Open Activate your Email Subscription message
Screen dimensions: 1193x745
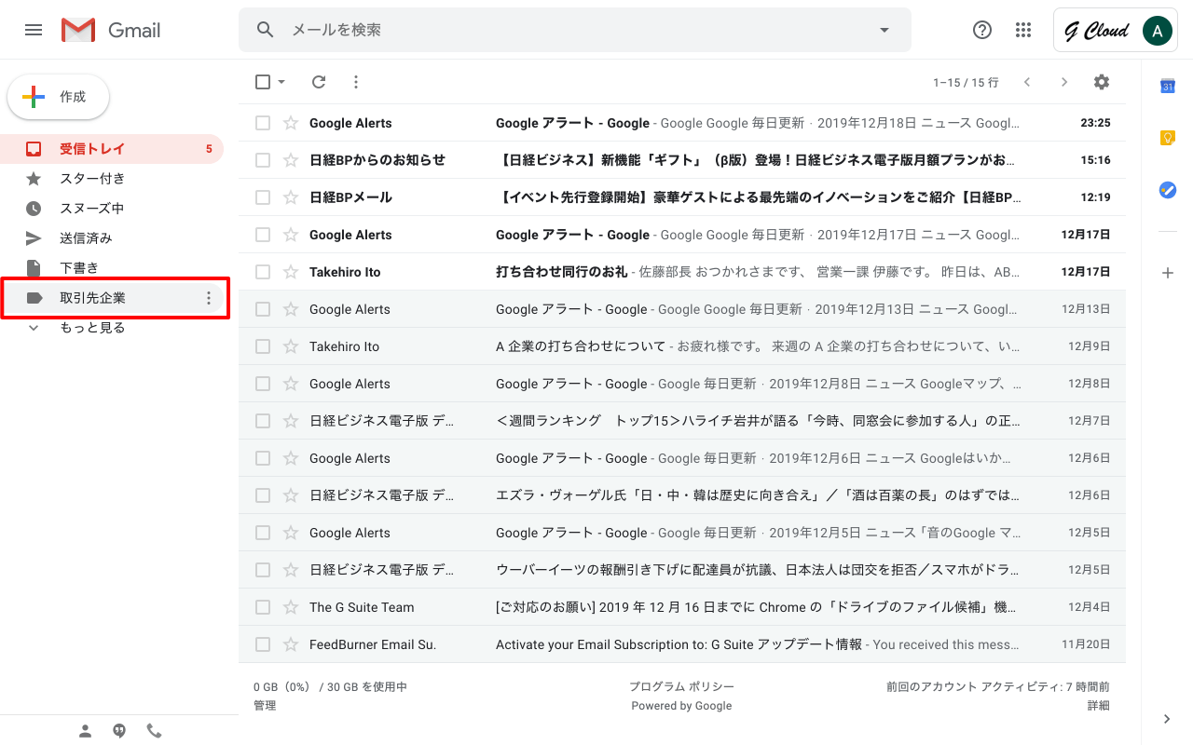(x=682, y=644)
